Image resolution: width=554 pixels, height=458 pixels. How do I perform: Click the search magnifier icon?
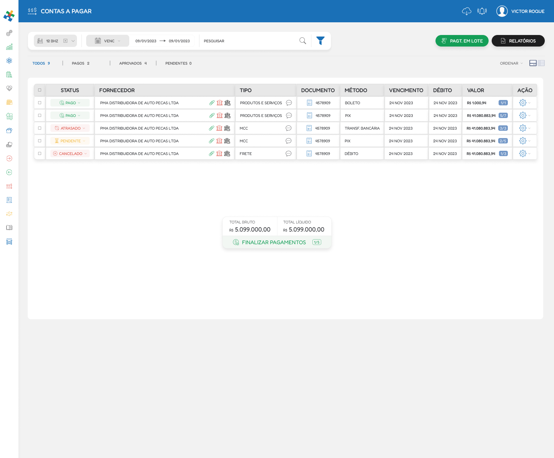[x=303, y=41]
